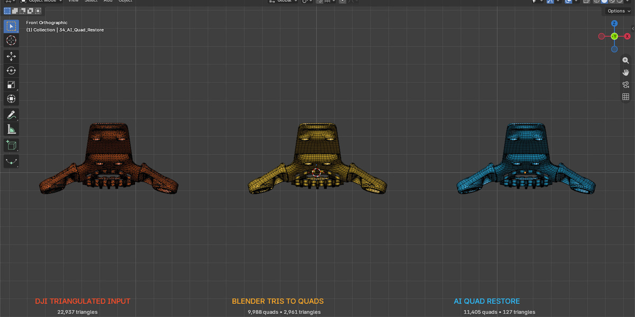The width and height of the screenshot is (635, 317).
Task: Activate the 3D Cursor tool
Action: (x=11, y=40)
